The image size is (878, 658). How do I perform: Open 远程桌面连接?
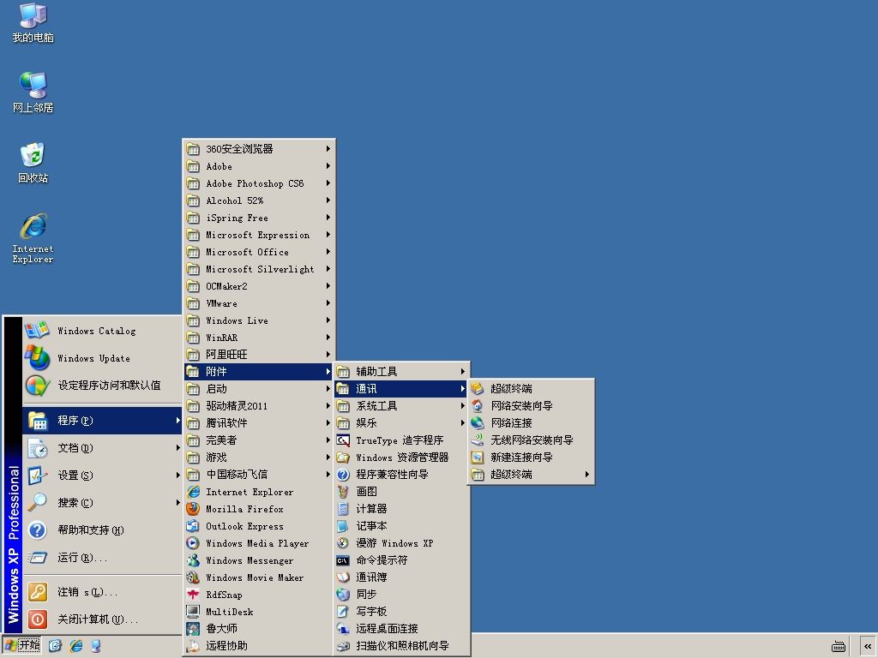401,629
